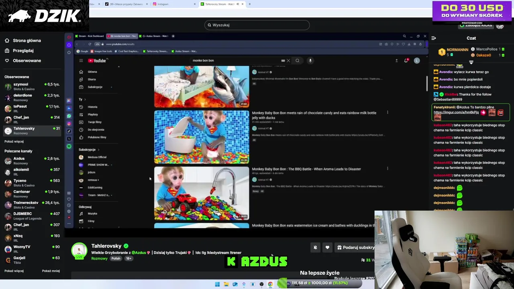Open Tahlerovsky Stream bookmark in inner browser

[156, 51]
